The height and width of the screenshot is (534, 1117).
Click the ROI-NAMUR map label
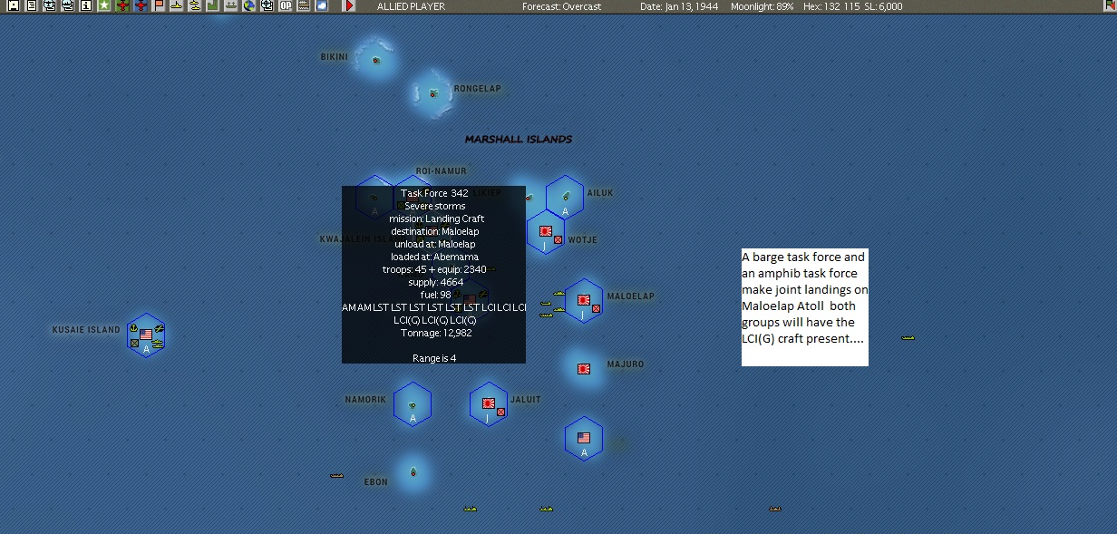pyautogui.click(x=441, y=171)
